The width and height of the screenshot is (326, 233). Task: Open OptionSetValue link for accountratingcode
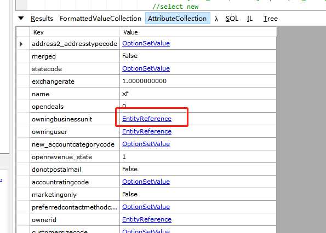pyautogui.click(x=146, y=182)
